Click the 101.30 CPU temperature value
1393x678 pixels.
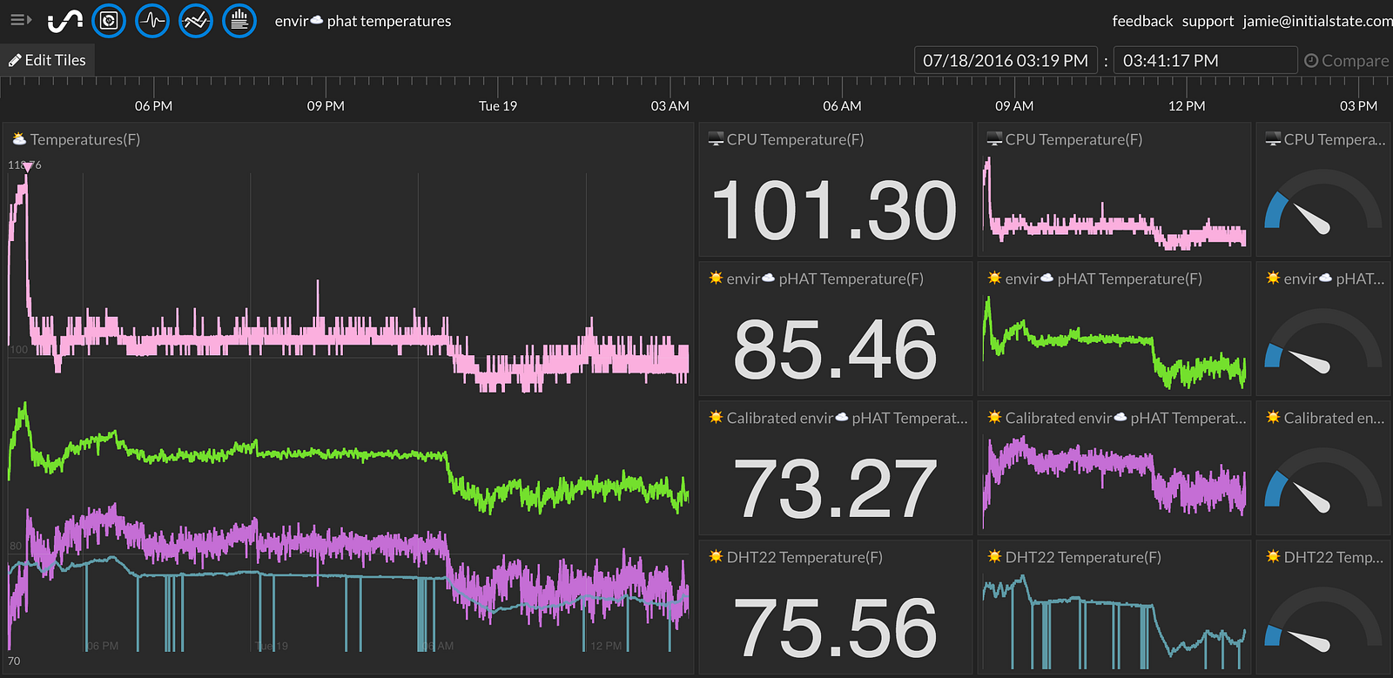[835, 211]
